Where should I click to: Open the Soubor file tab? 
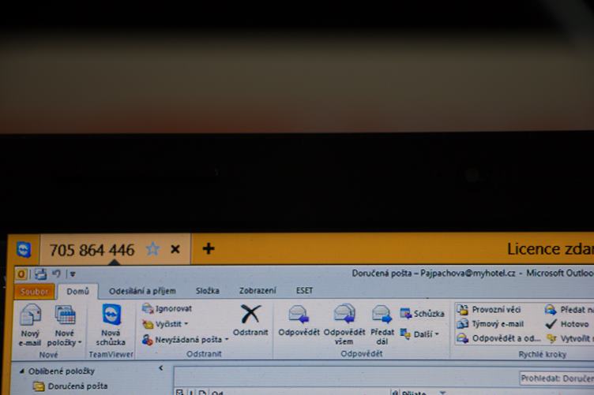pos(35,292)
